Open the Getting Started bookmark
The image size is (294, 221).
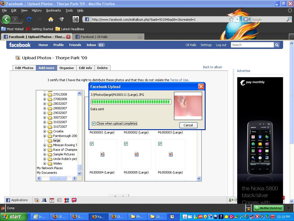tap(40, 29)
